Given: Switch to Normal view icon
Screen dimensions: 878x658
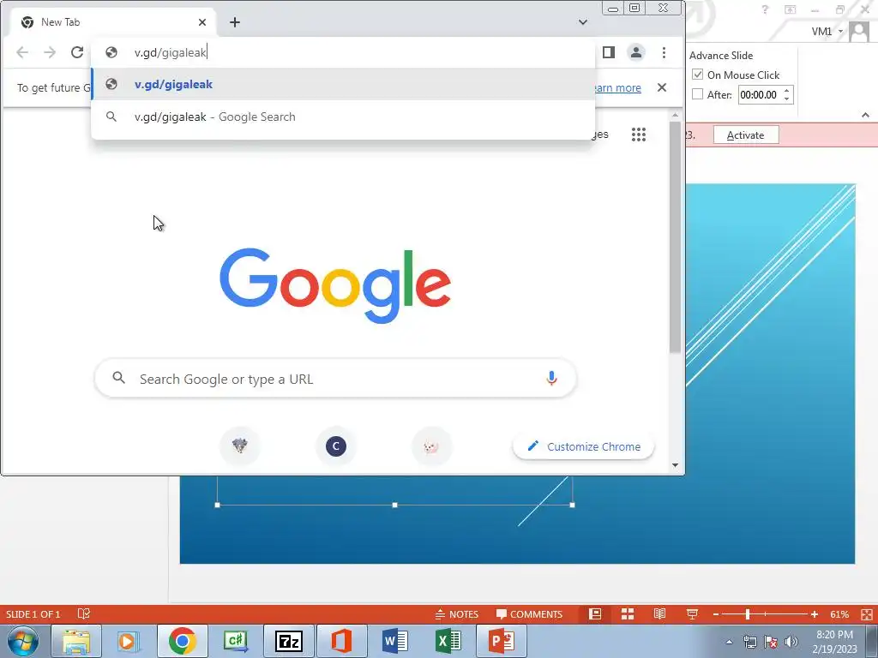Looking at the screenshot, I should pyautogui.click(x=595, y=613).
